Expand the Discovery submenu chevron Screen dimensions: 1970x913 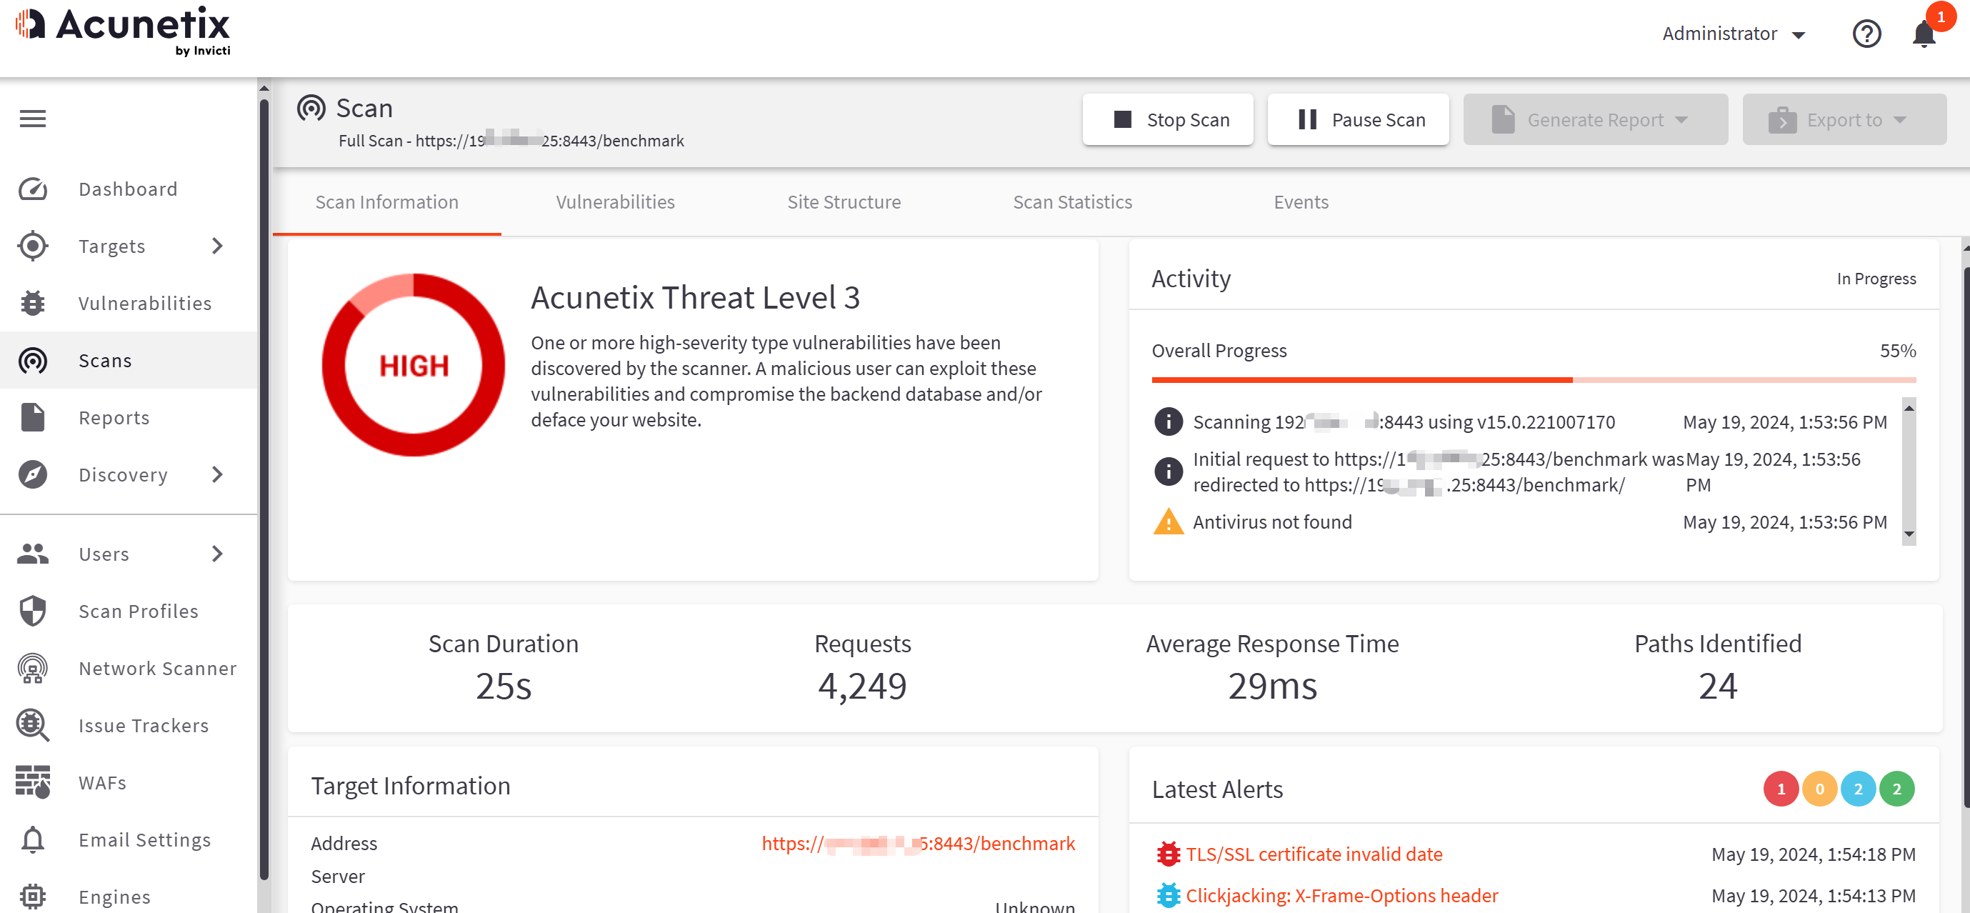[x=217, y=475]
